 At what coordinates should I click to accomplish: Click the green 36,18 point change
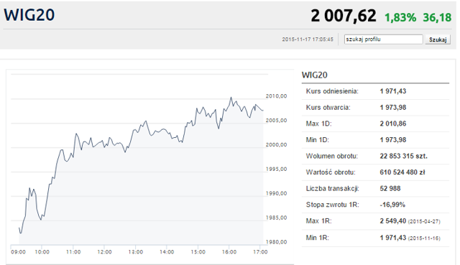(437, 17)
